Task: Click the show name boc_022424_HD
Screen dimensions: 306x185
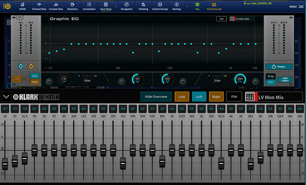Action: click(x=262, y=3)
